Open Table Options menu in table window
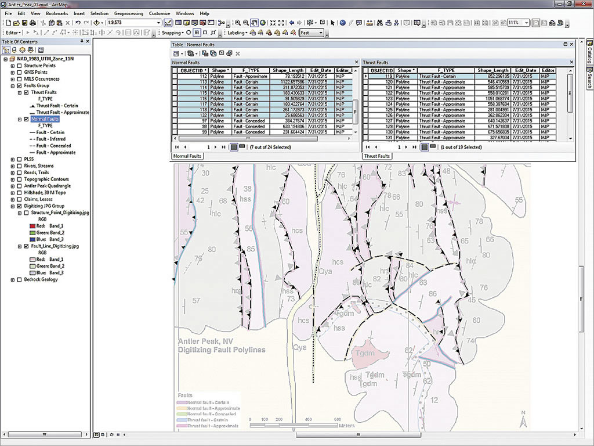Screen dimensions: 594x446 pyautogui.click(x=177, y=53)
